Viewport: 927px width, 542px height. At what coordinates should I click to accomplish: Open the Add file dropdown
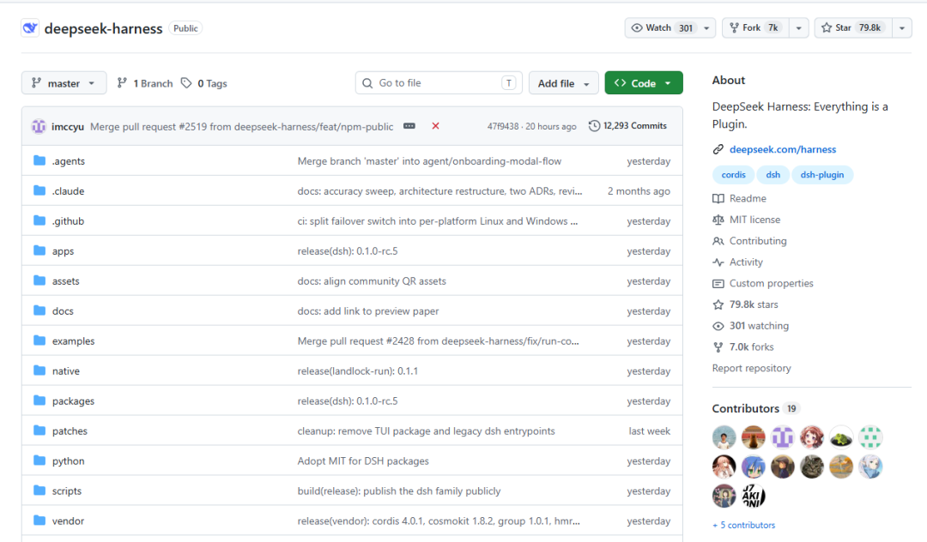coord(563,83)
